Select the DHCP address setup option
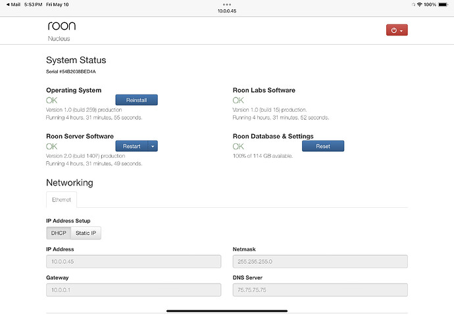The image size is (454, 315). point(59,233)
